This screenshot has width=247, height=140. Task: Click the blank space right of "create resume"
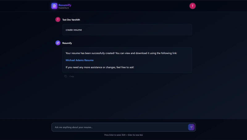[x=139, y=30]
